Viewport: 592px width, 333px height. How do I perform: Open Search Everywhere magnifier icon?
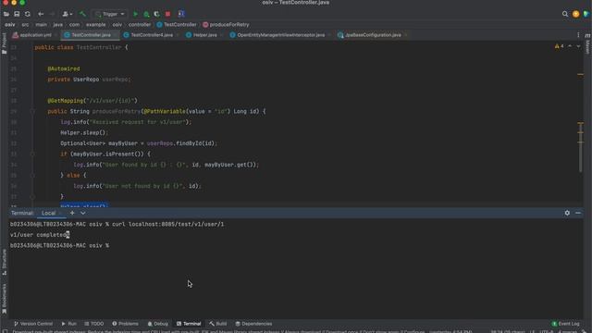tap(565, 14)
